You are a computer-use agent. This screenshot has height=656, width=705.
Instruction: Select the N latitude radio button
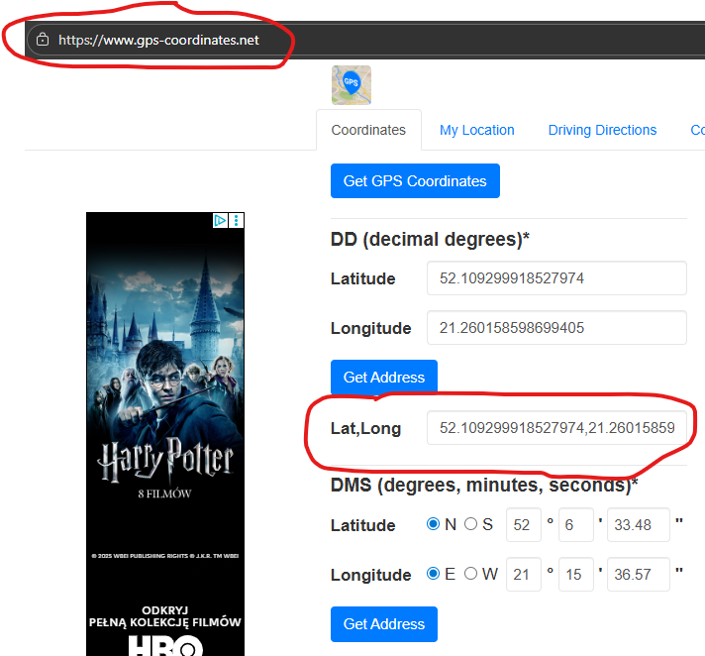click(x=433, y=524)
